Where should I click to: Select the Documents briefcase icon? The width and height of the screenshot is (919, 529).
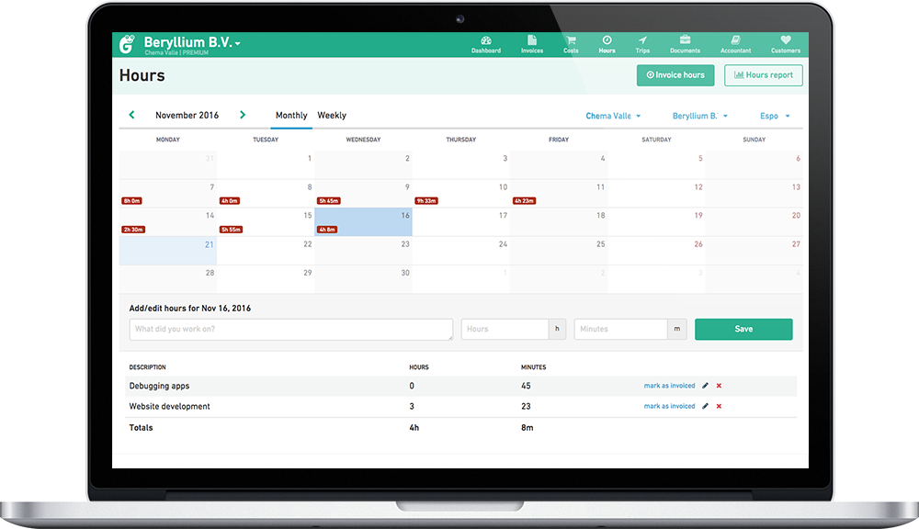coord(685,37)
